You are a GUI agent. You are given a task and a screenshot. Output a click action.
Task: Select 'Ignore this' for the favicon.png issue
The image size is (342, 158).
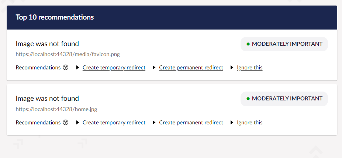[x=250, y=68]
